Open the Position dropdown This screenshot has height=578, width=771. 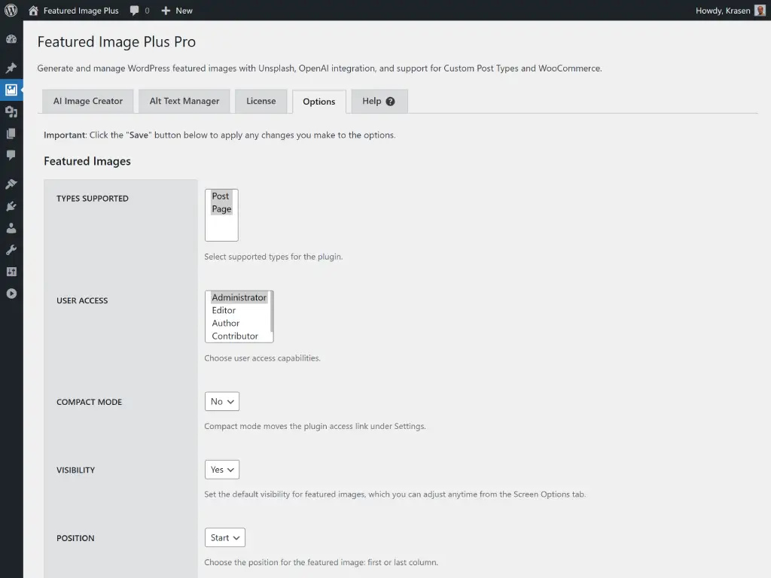pos(224,537)
